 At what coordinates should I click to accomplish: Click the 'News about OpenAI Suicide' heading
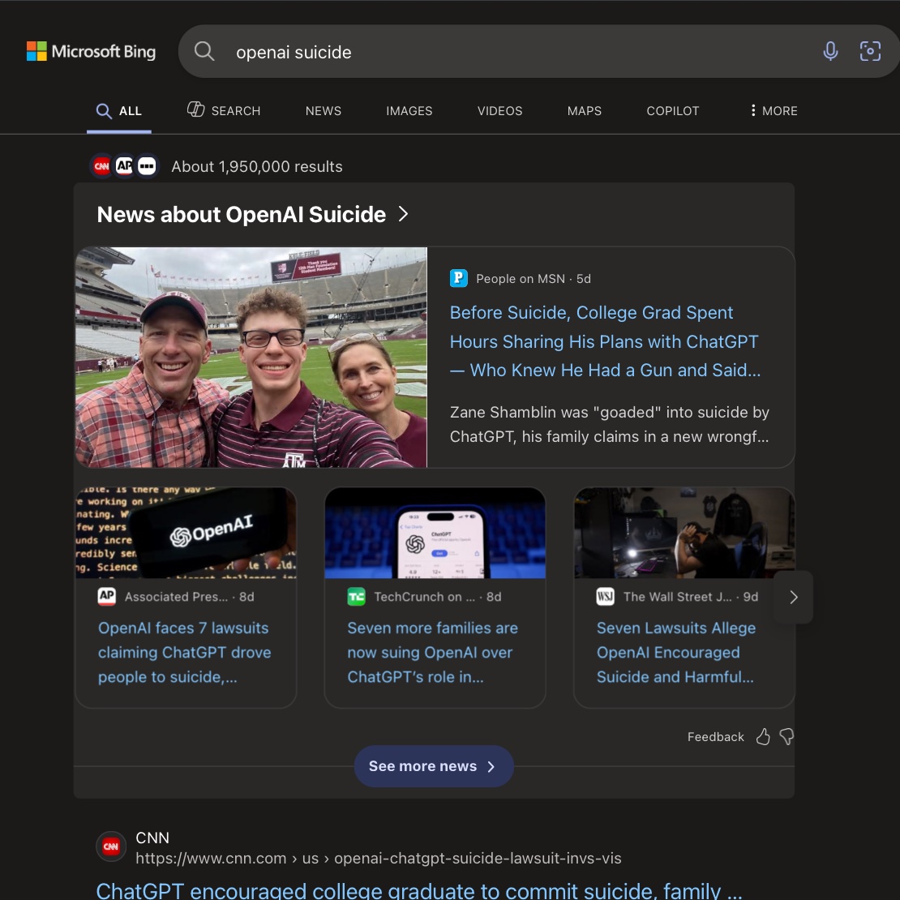(241, 214)
